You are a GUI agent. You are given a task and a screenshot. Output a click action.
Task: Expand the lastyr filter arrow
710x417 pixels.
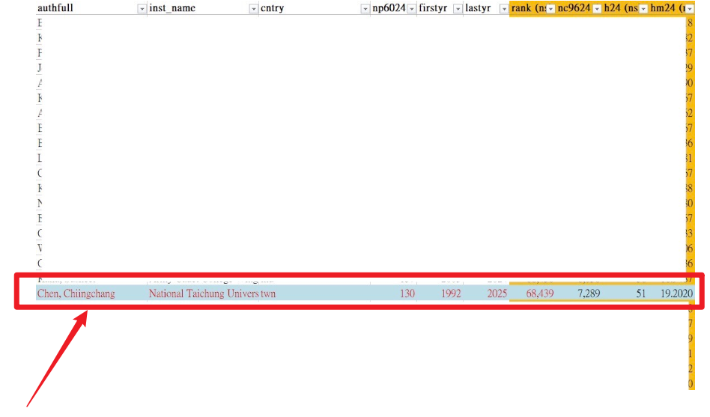click(503, 8)
